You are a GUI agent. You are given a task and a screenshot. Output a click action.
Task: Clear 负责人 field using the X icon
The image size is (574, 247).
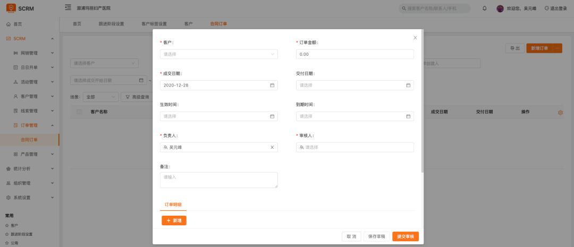coord(272,147)
